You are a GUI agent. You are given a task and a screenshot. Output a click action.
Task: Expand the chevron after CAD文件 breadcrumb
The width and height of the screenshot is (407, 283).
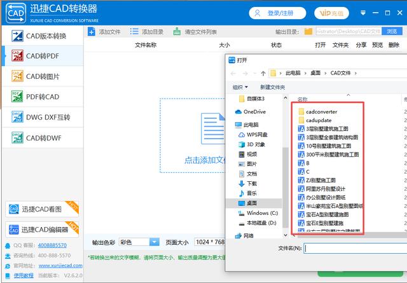click(355, 73)
